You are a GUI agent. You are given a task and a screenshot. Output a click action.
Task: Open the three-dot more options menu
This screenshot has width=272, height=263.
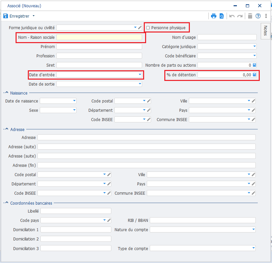tap(266, 16)
